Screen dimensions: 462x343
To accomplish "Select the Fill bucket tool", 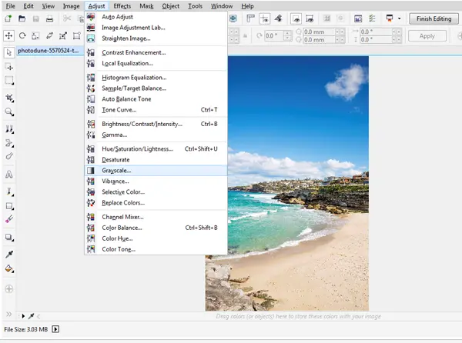I will [9, 268].
